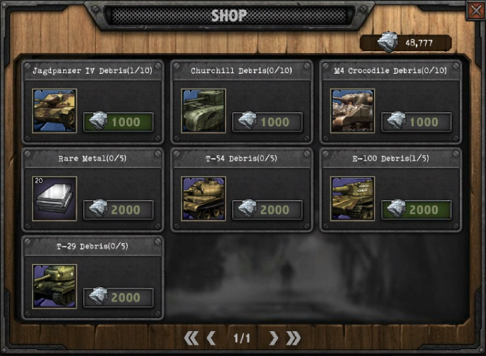Click the silver ore currency icon at top
This screenshot has width=486, height=356.
click(x=387, y=42)
